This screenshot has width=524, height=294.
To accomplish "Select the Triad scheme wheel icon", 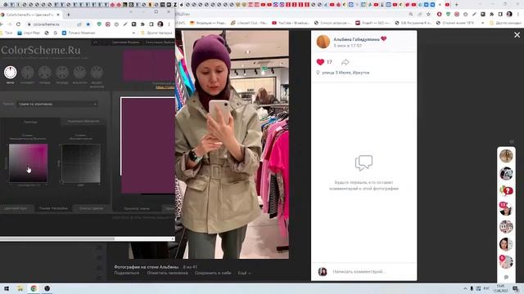I will [45, 73].
